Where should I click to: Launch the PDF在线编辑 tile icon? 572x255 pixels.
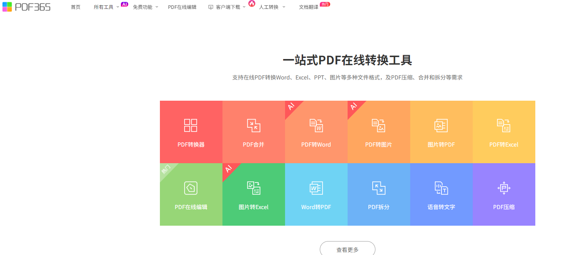pyautogui.click(x=191, y=188)
